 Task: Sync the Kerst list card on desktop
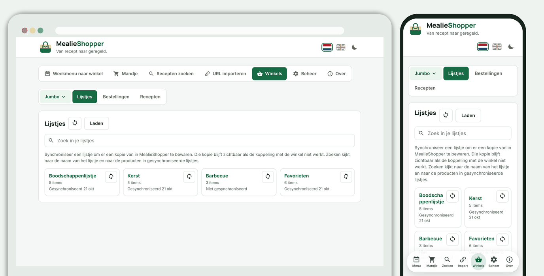coord(189,176)
